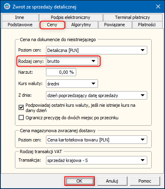Select the Podstawowe tab
165x189 pixels.
pyautogui.click(x=20, y=25)
